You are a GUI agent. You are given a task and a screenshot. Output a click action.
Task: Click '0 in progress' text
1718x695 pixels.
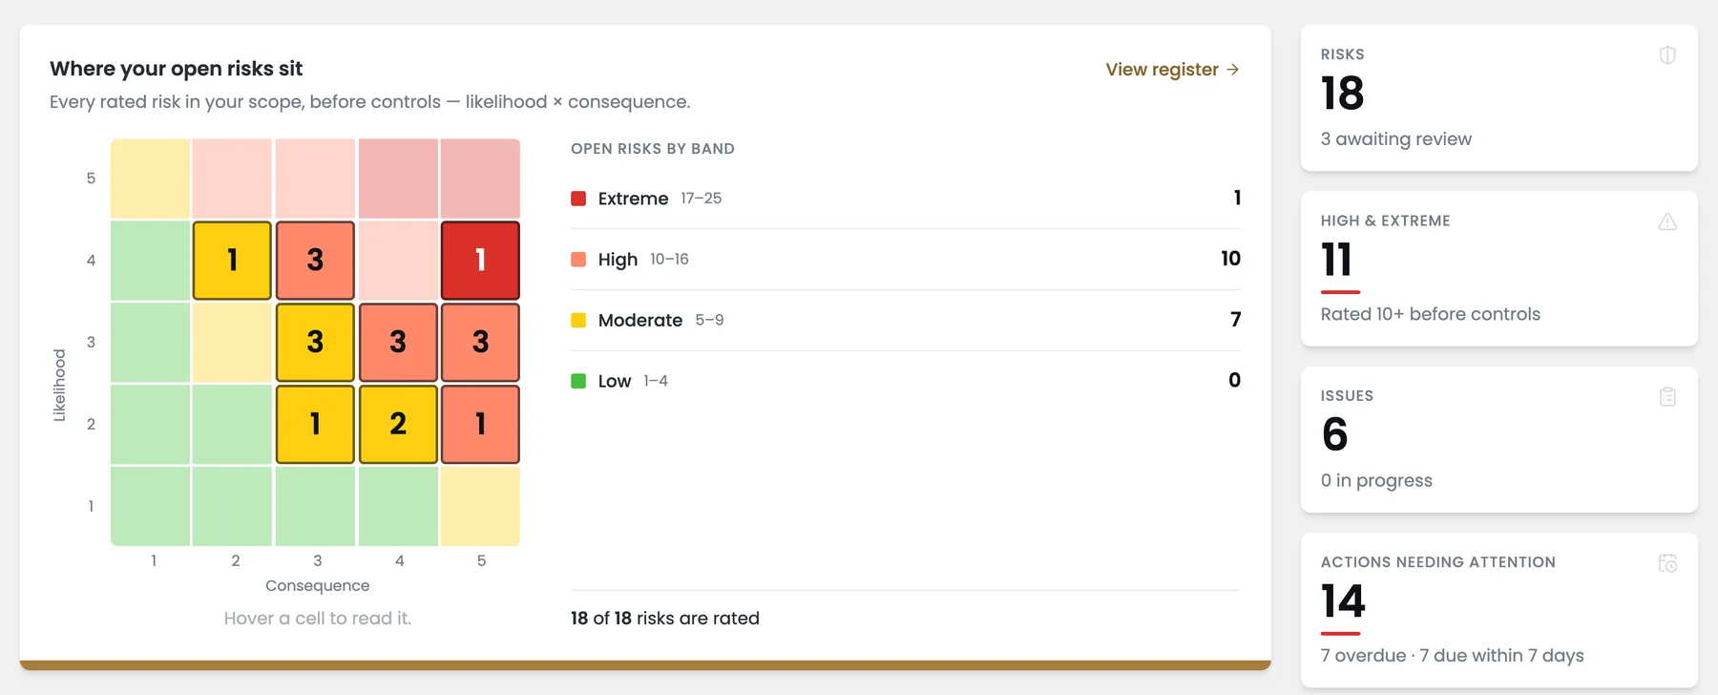pos(1376,480)
